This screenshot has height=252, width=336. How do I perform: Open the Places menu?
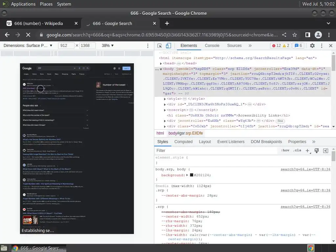tap(46, 4)
